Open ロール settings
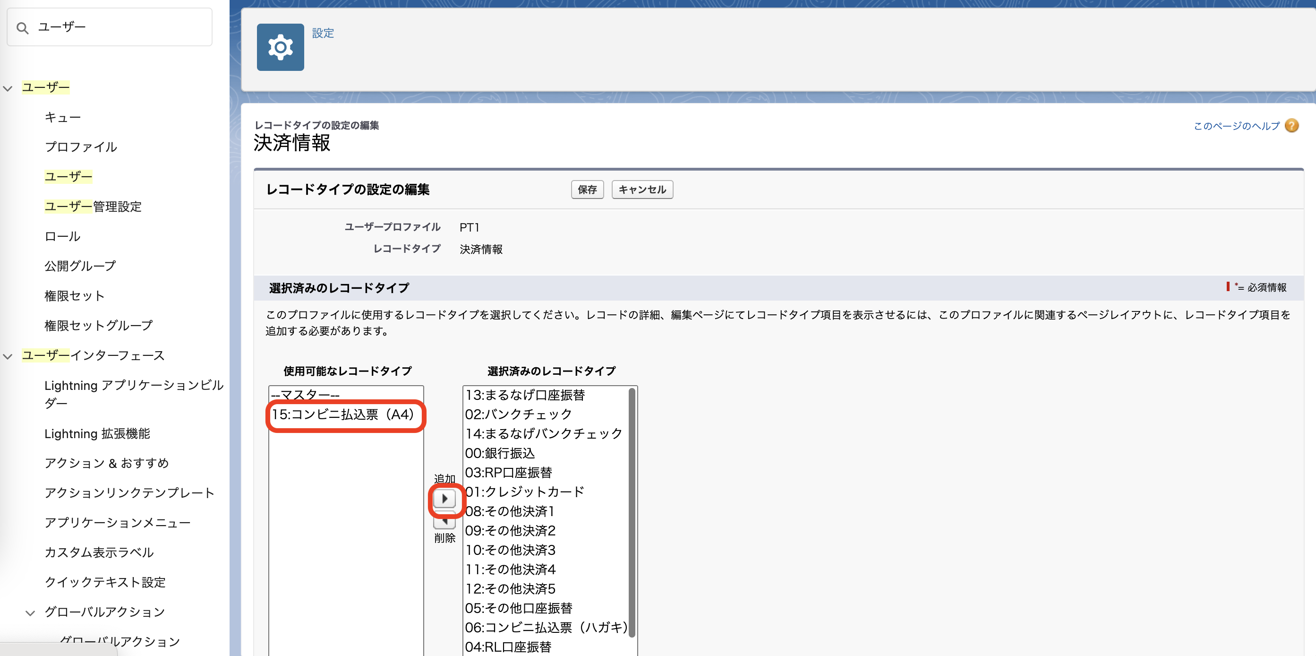 coord(62,236)
